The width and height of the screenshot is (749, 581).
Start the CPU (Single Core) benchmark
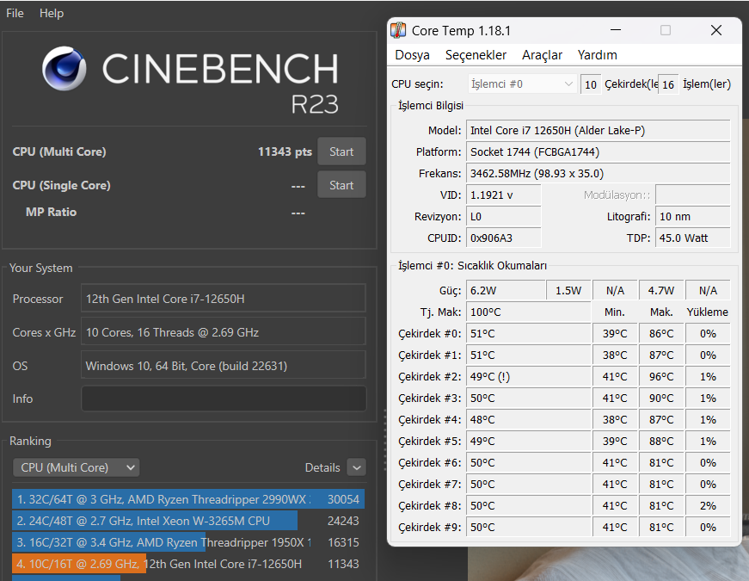point(341,185)
